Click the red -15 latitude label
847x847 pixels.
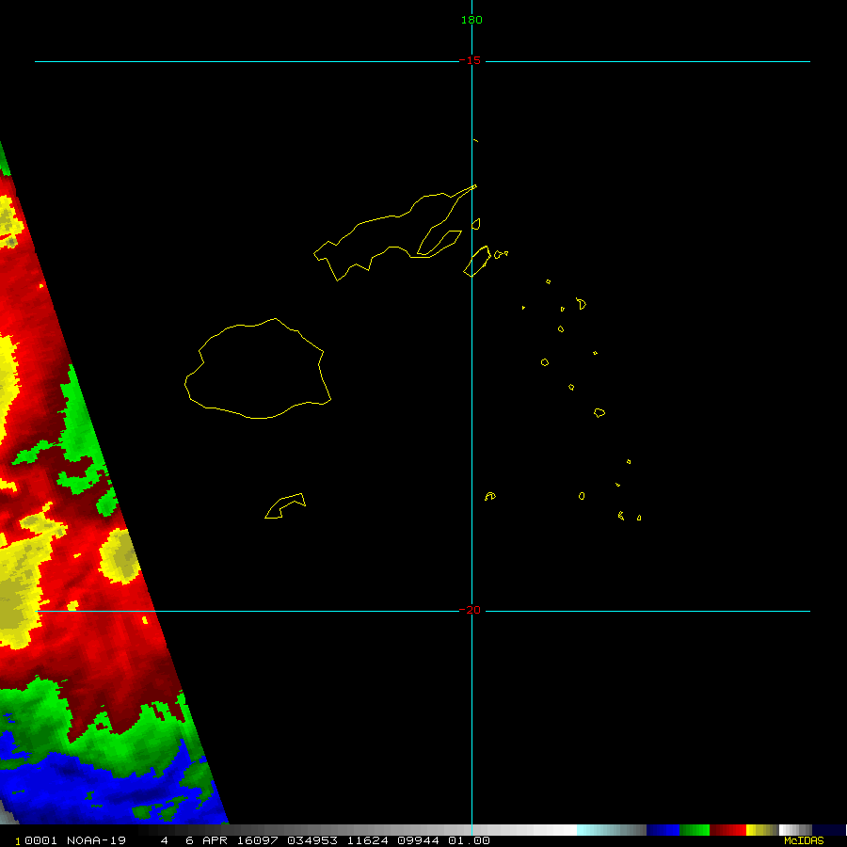coord(470,60)
